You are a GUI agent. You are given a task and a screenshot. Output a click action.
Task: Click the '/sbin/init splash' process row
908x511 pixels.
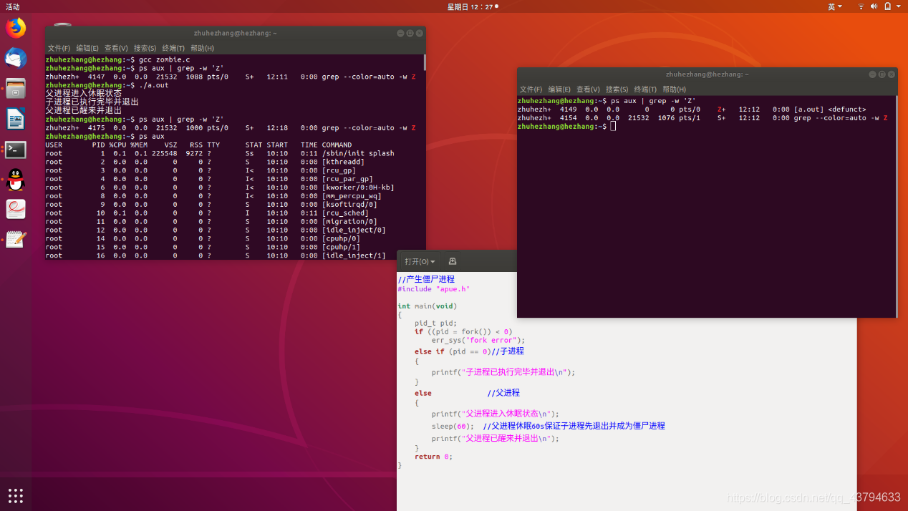(220, 153)
